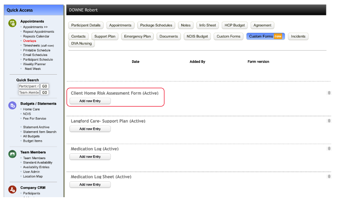Open the HCP Budget tab
The height and width of the screenshot is (202, 339).
pyautogui.click(x=234, y=25)
